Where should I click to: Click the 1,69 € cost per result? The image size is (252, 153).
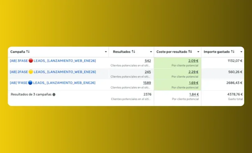(x=194, y=83)
